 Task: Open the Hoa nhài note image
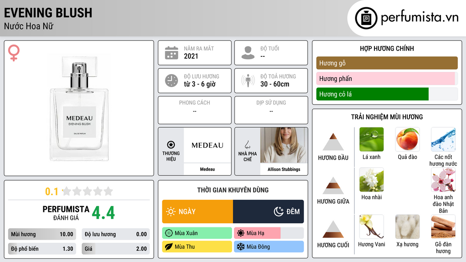pyautogui.click(x=371, y=180)
